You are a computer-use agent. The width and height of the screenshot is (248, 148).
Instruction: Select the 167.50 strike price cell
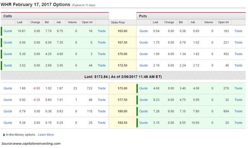pyautogui.click(x=122, y=43)
